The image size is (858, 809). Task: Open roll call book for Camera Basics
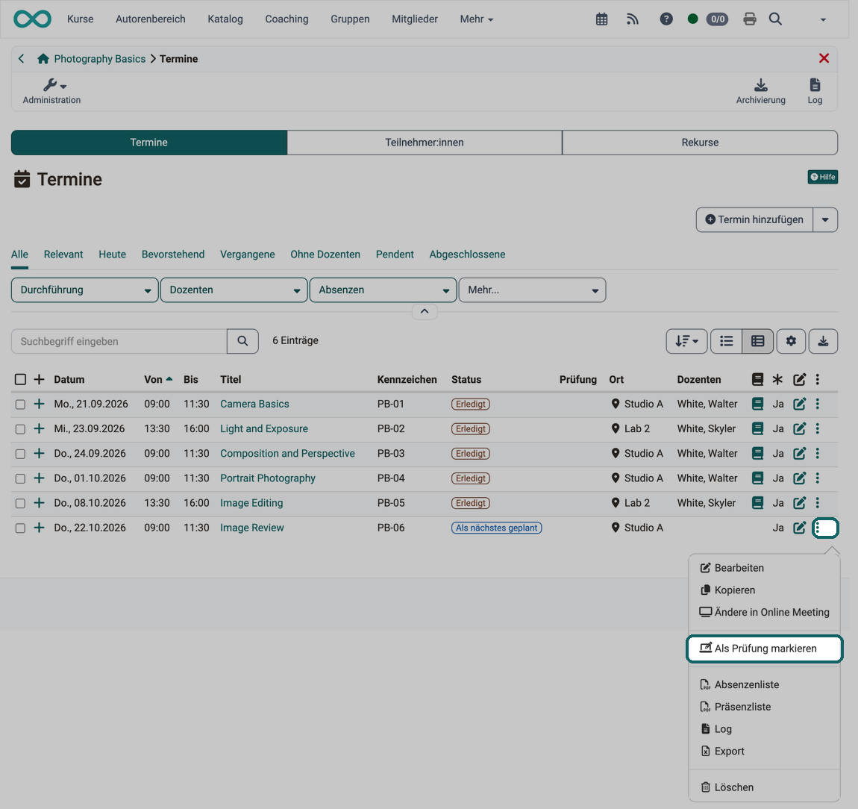point(757,404)
